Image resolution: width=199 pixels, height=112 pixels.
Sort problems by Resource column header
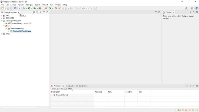tap(101, 92)
